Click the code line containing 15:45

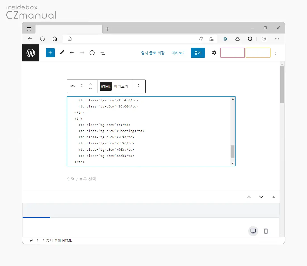[x=108, y=100]
